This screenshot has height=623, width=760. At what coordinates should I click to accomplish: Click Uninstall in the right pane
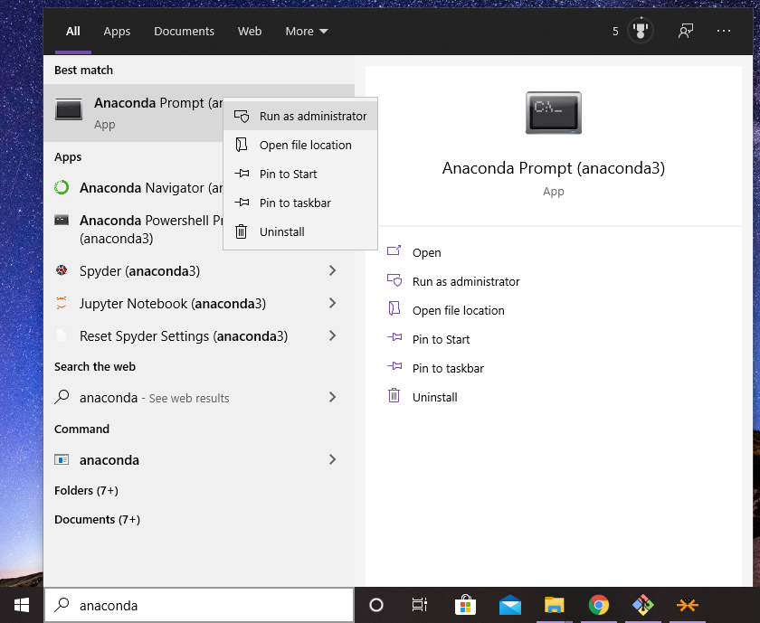coord(435,397)
